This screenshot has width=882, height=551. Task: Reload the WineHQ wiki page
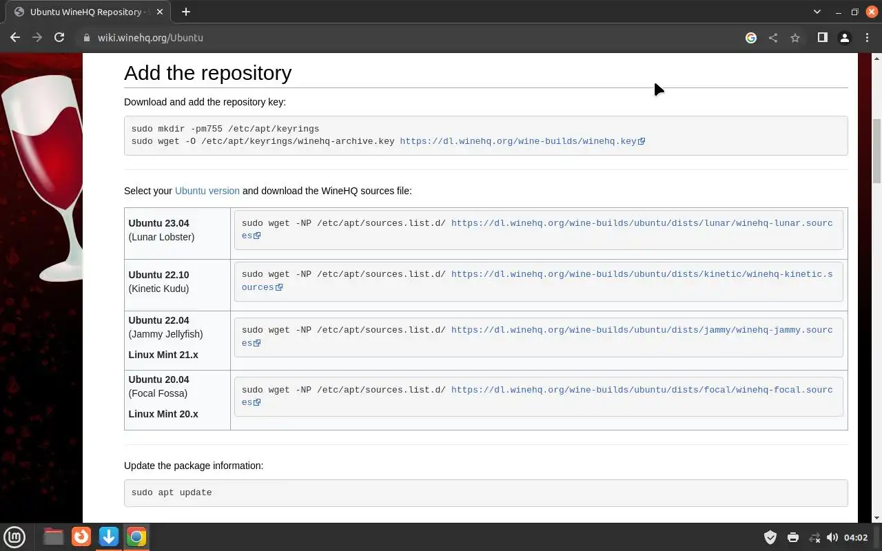click(59, 38)
